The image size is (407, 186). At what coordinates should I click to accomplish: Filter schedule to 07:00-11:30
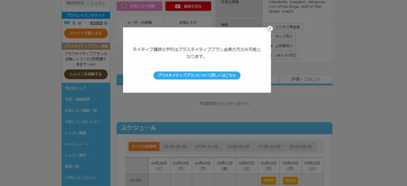click(x=207, y=146)
